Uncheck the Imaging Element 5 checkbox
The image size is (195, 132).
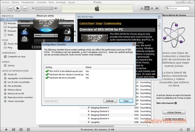point(89,118)
